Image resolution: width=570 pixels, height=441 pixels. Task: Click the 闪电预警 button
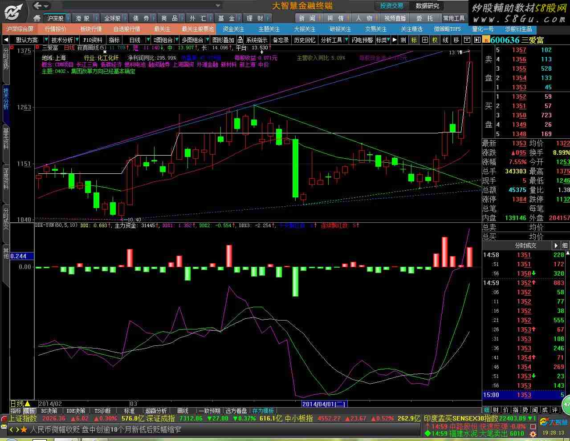pyautogui.click(x=362, y=40)
